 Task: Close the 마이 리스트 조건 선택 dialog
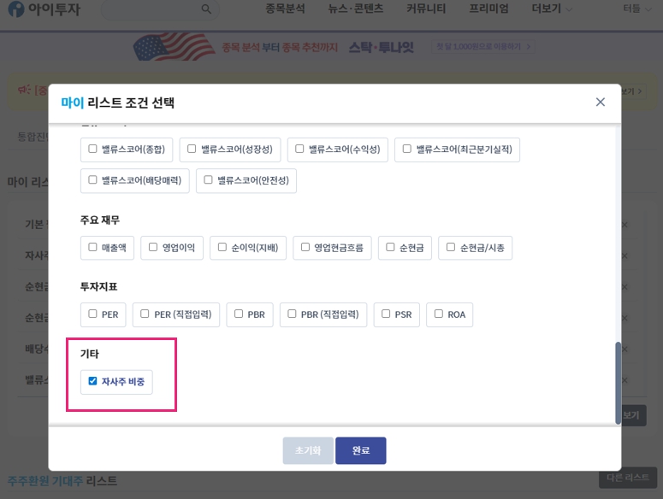click(x=600, y=102)
